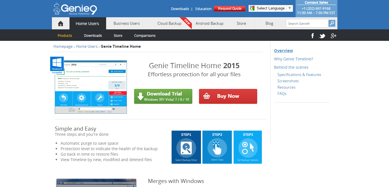Select Comparisons in the submenu
The image size is (389, 187).
tap(145, 36)
